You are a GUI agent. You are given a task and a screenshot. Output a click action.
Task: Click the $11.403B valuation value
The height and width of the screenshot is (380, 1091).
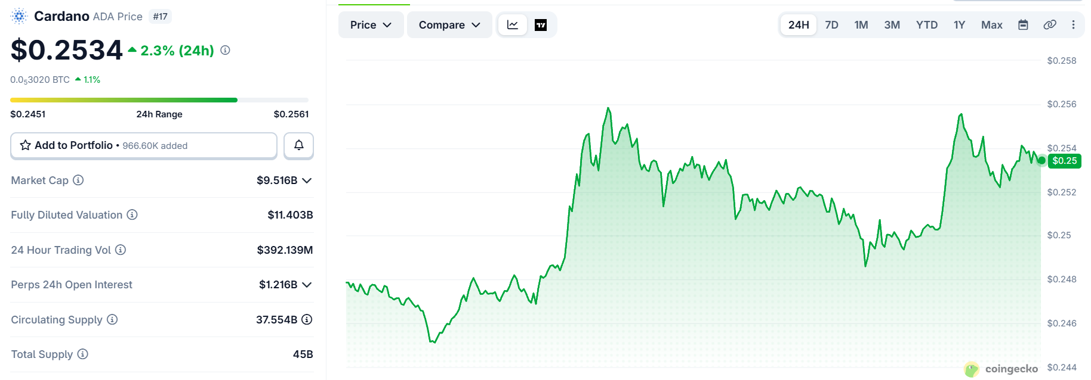click(290, 215)
